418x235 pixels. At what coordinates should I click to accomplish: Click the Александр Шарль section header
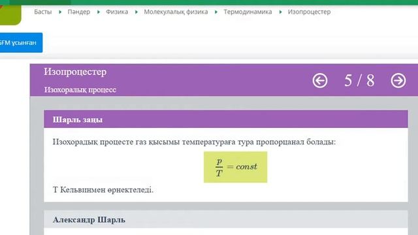(x=226, y=219)
